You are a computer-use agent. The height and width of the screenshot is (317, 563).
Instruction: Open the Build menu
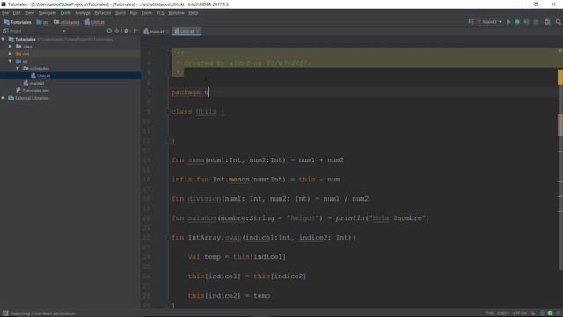(121, 13)
